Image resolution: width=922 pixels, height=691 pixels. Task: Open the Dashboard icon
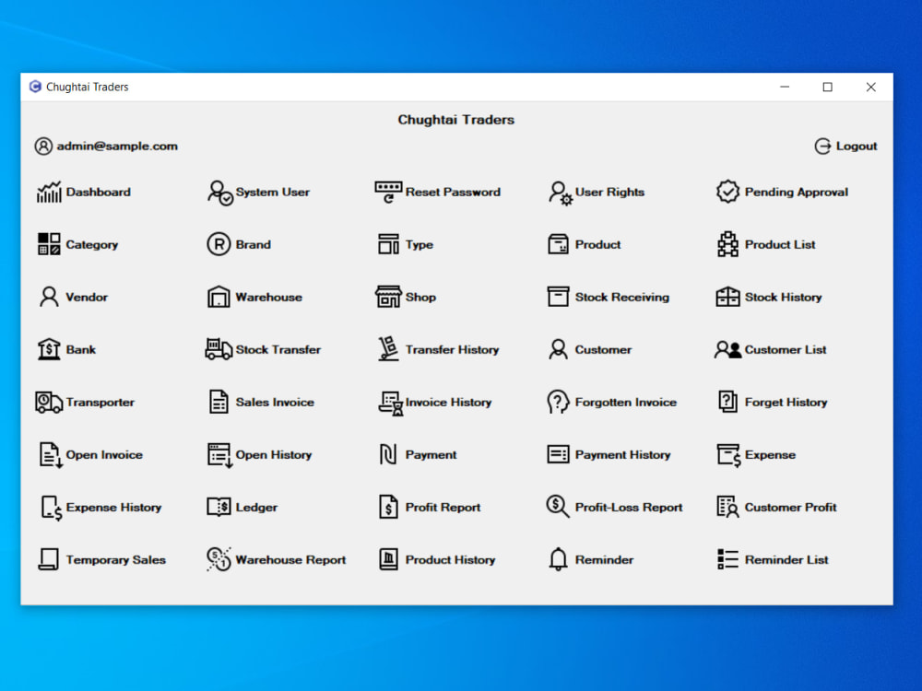pos(48,192)
